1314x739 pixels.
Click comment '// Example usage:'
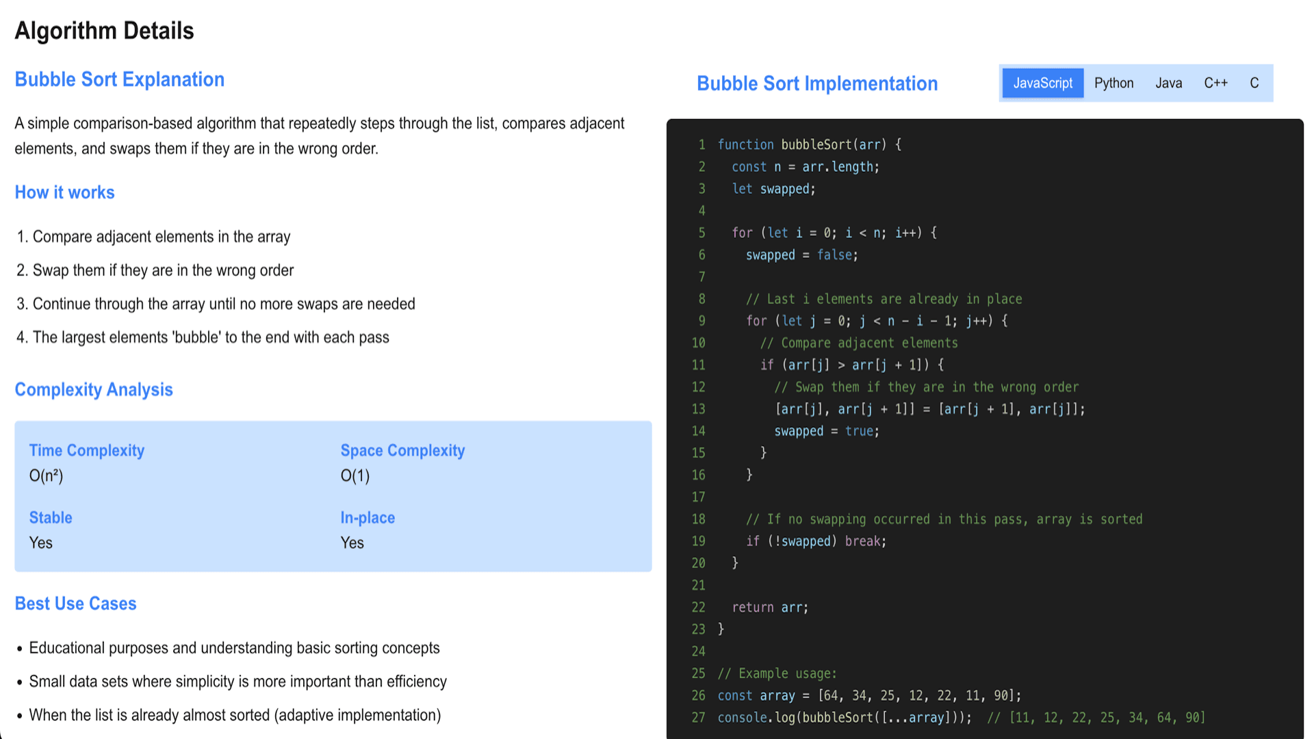(x=777, y=673)
